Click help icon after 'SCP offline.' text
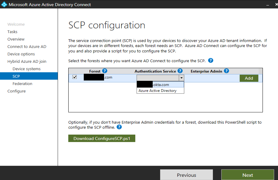The height and width of the screenshot is (180, 278). click(119, 127)
